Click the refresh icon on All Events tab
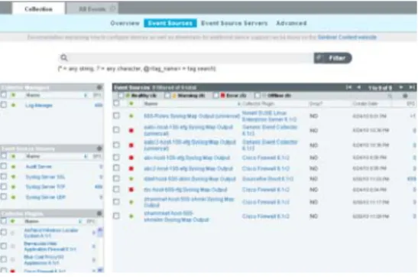This screenshot has height=277, width=418. [113, 9]
